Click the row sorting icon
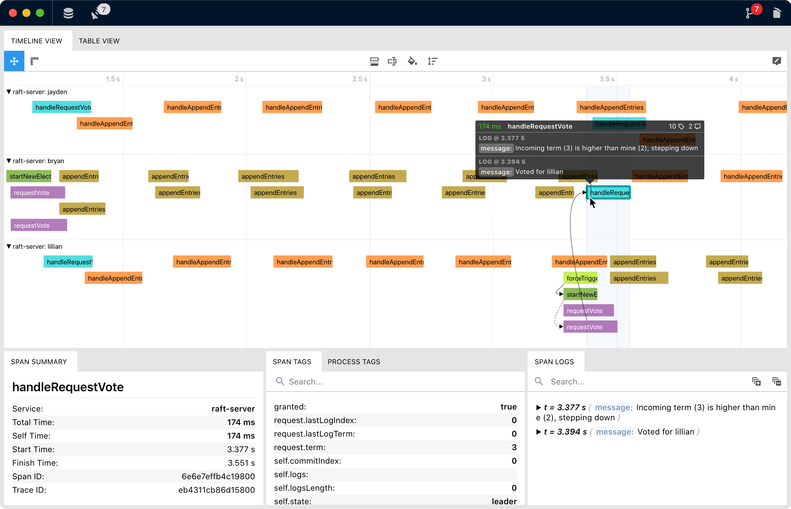The height and width of the screenshot is (509, 791). 432,61
